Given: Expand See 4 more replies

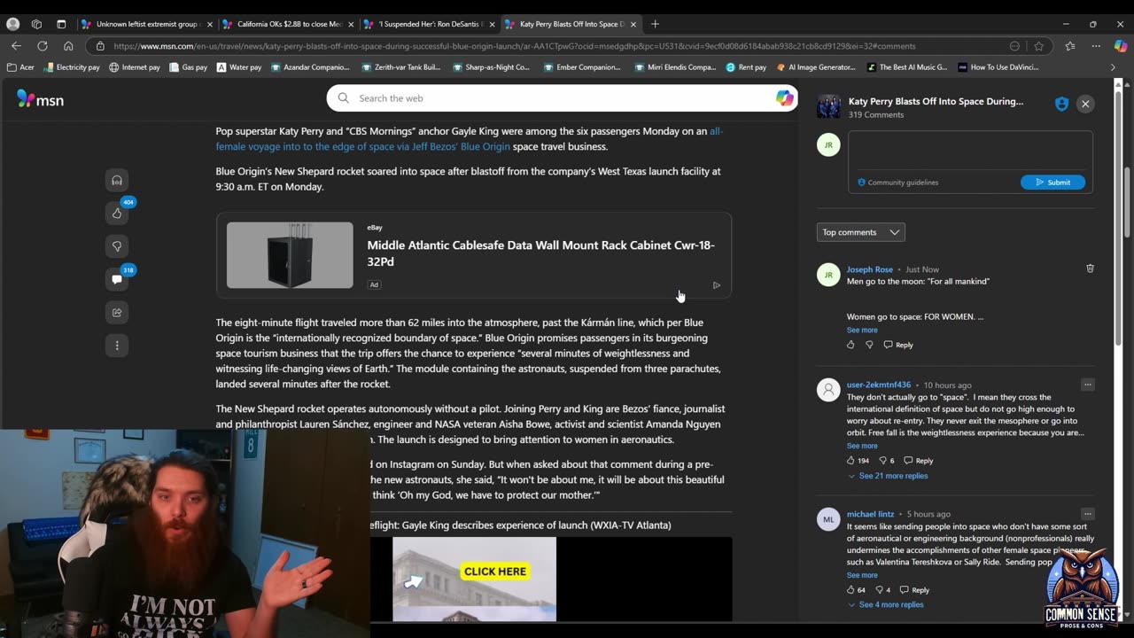Looking at the screenshot, I should point(886,604).
